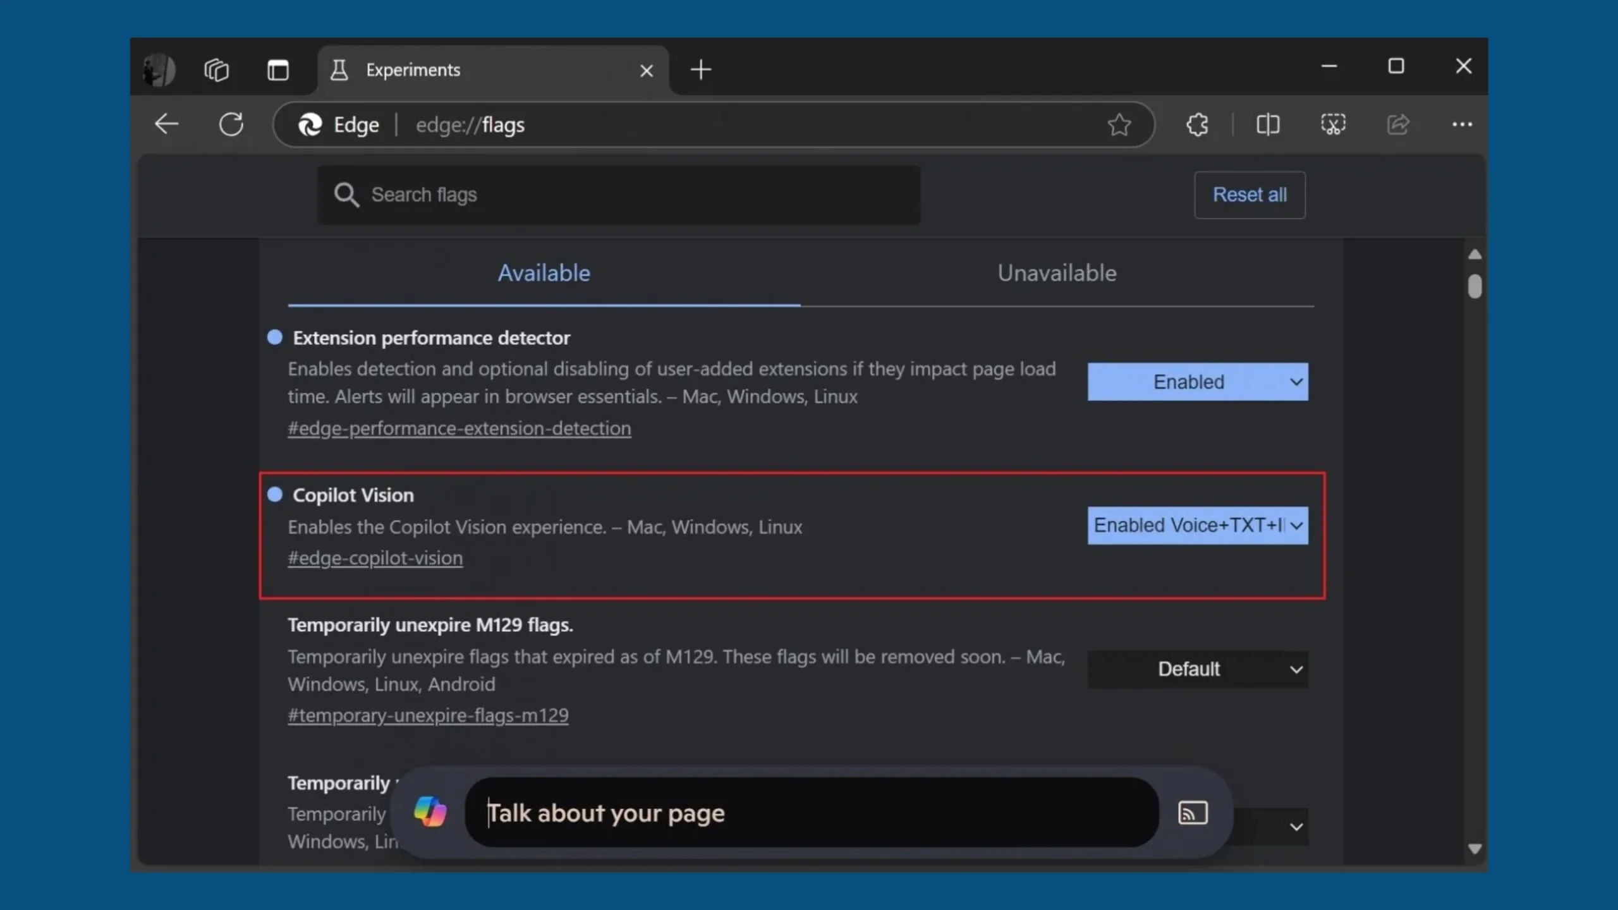The width and height of the screenshot is (1618, 910).
Task: Open Copilot Vision Enabled Voice+TXT dropdown
Action: pos(1198,525)
